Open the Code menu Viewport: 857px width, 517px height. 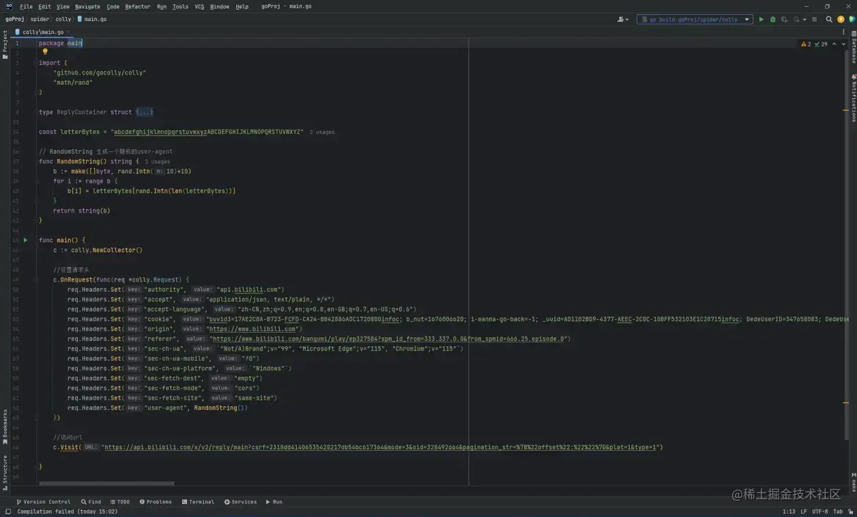113,6
